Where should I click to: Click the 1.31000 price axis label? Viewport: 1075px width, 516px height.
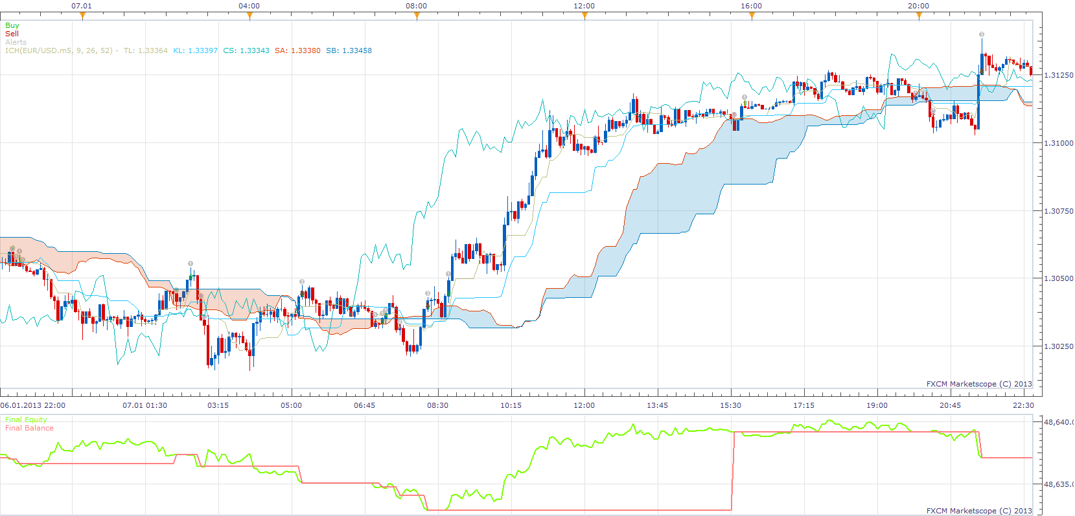click(1058, 143)
